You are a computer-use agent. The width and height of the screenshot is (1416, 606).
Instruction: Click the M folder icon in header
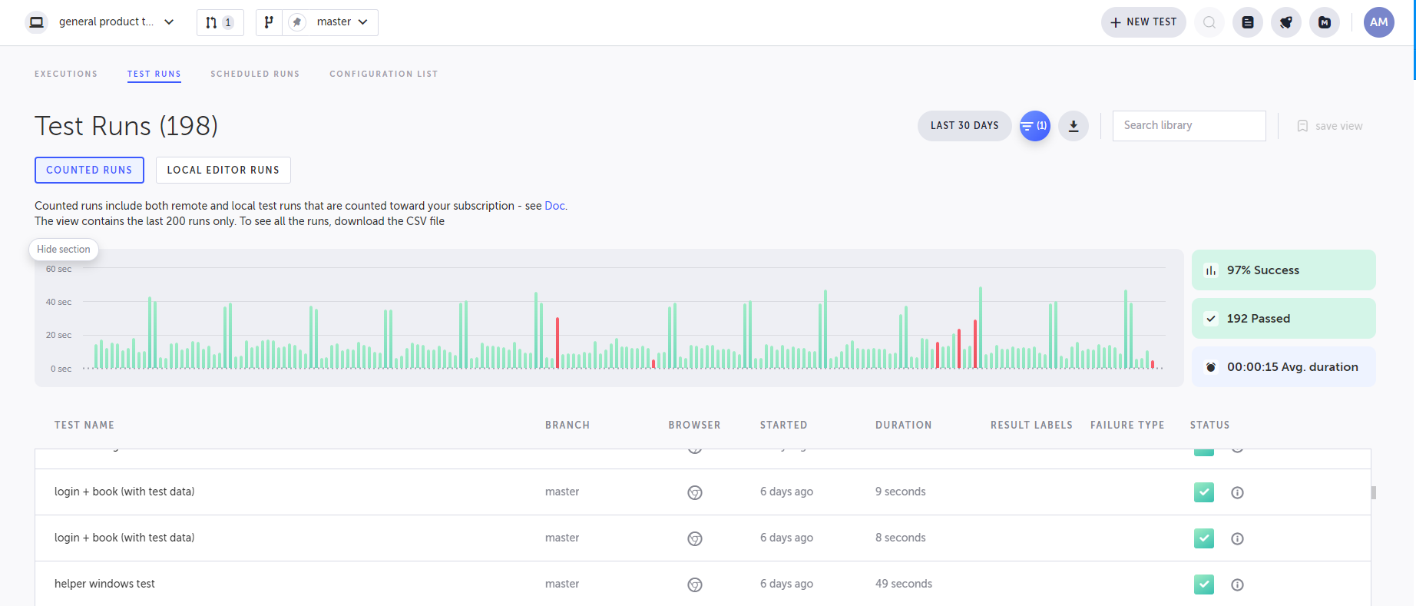point(1324,22)
